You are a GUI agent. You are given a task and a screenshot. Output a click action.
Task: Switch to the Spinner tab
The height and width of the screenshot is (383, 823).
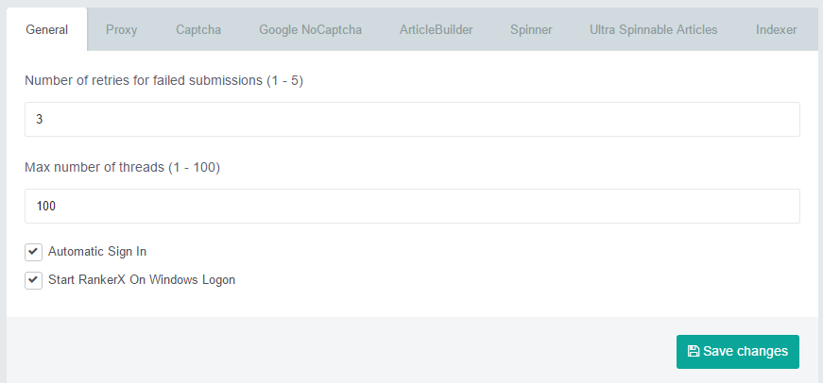pos(531,29)
